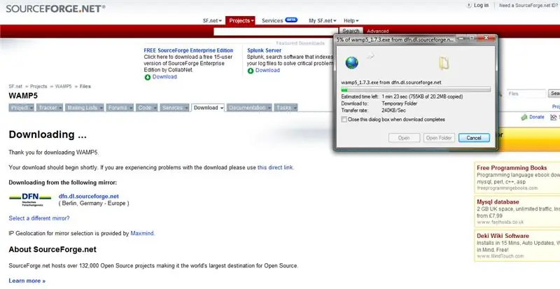Click the Open button in download dialog
Viewport: 560px width, 289px height.
click(x=404, y=138)
